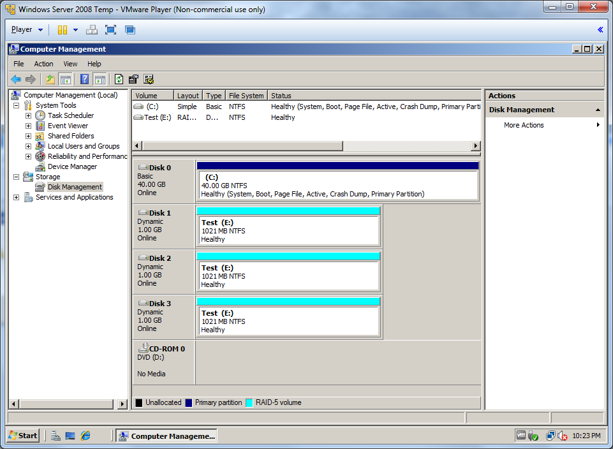Toggle the console tree show/hide toolbar button
613x449 pixels.
coord(65,79)
